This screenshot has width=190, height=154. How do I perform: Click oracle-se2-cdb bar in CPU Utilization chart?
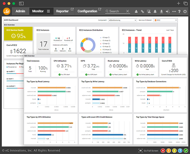pyautogui.click(x=55, y=123)
